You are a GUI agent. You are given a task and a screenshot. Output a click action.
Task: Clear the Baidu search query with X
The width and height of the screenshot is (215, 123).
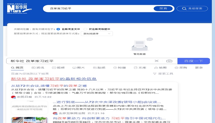[x=157, y=61]
